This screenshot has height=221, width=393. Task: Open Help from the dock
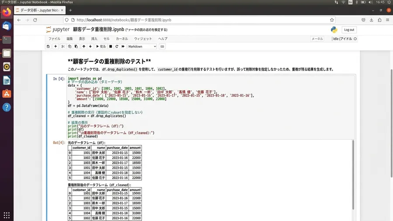click(7, 107)
